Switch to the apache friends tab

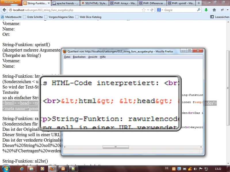[x=66, y=4]
